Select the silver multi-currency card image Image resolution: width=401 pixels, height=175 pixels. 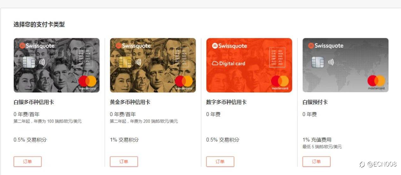[57, 65]
